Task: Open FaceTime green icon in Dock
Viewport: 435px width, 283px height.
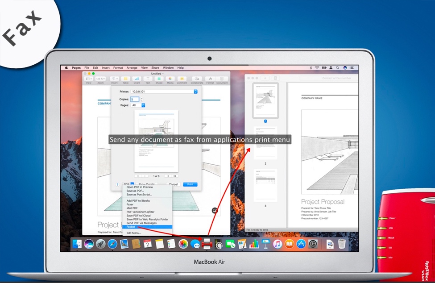Action: point(230,244)
